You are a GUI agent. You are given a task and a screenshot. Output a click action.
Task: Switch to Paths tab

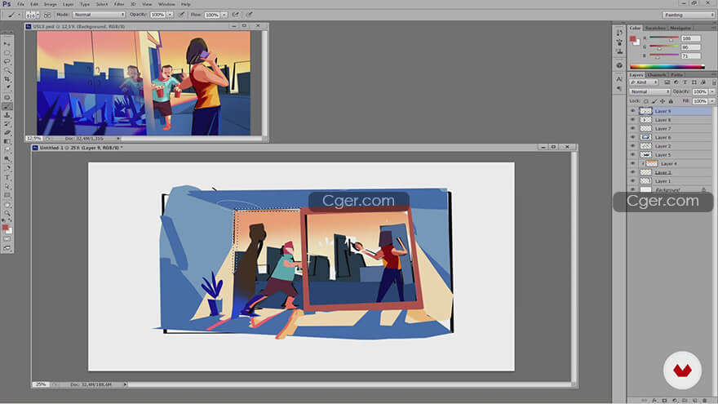click(x=676, y=74)
